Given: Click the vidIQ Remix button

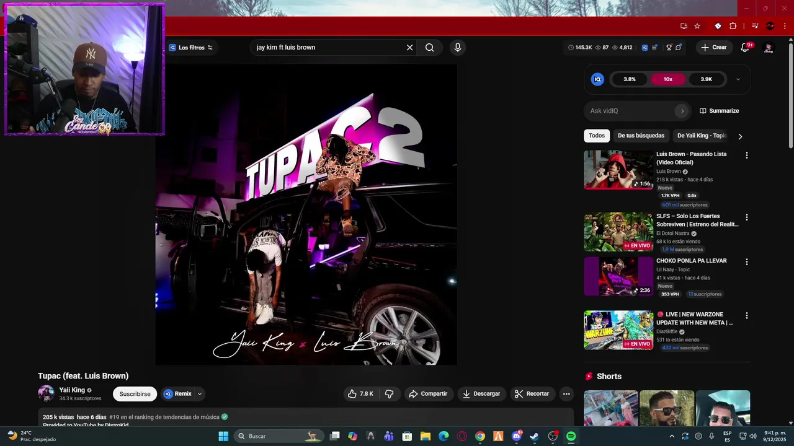Looking at the screenshot, I should [178, 394].
